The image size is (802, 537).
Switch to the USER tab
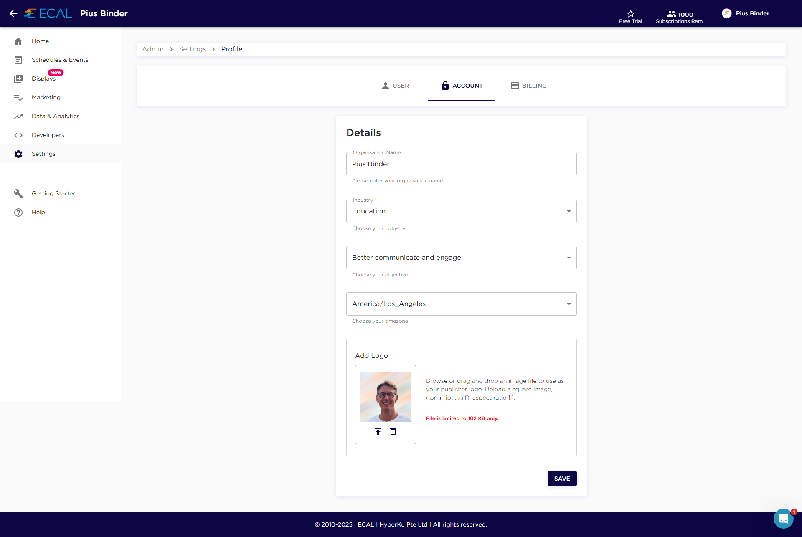pyautogui.click(x=395, y=86)
